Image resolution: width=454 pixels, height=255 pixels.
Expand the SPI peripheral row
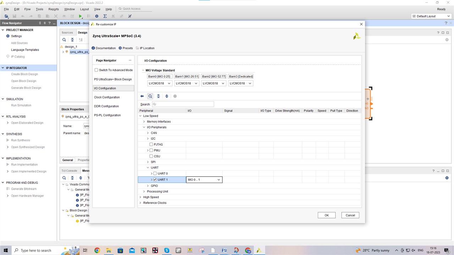148,162
